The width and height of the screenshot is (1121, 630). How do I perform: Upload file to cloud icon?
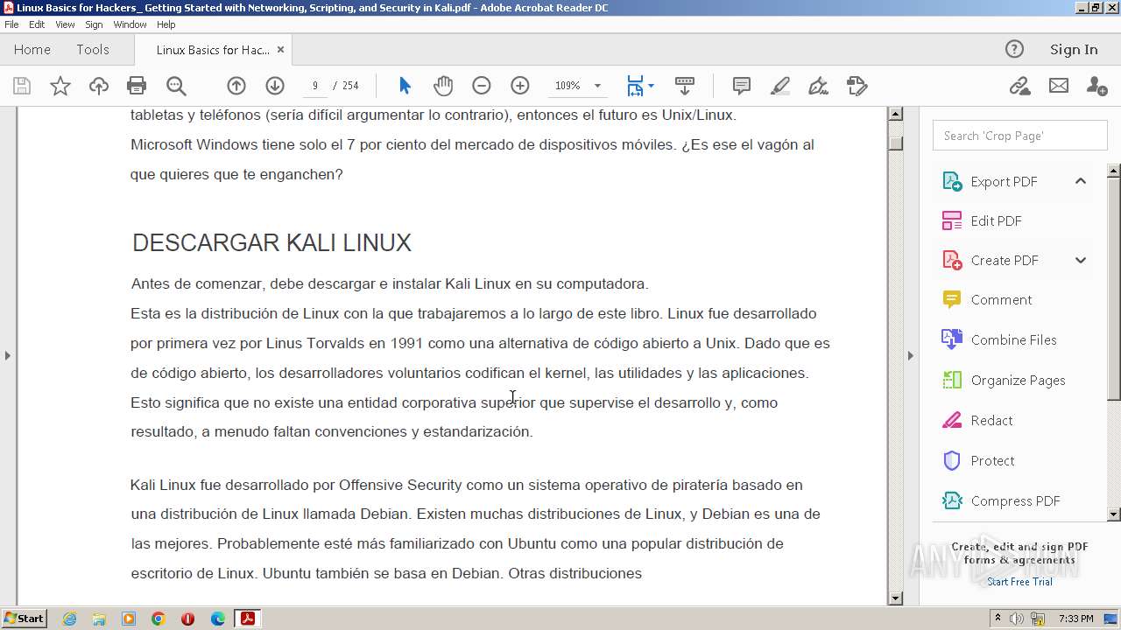point(99,86)
